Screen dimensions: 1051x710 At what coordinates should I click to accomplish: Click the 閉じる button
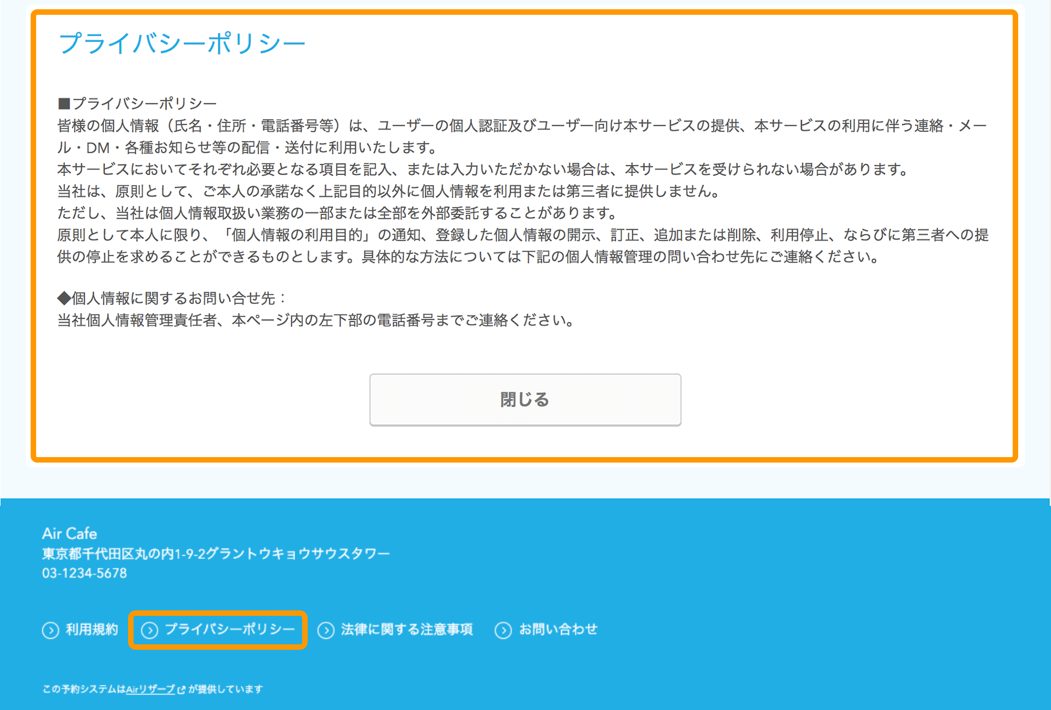tap(525, 400)
